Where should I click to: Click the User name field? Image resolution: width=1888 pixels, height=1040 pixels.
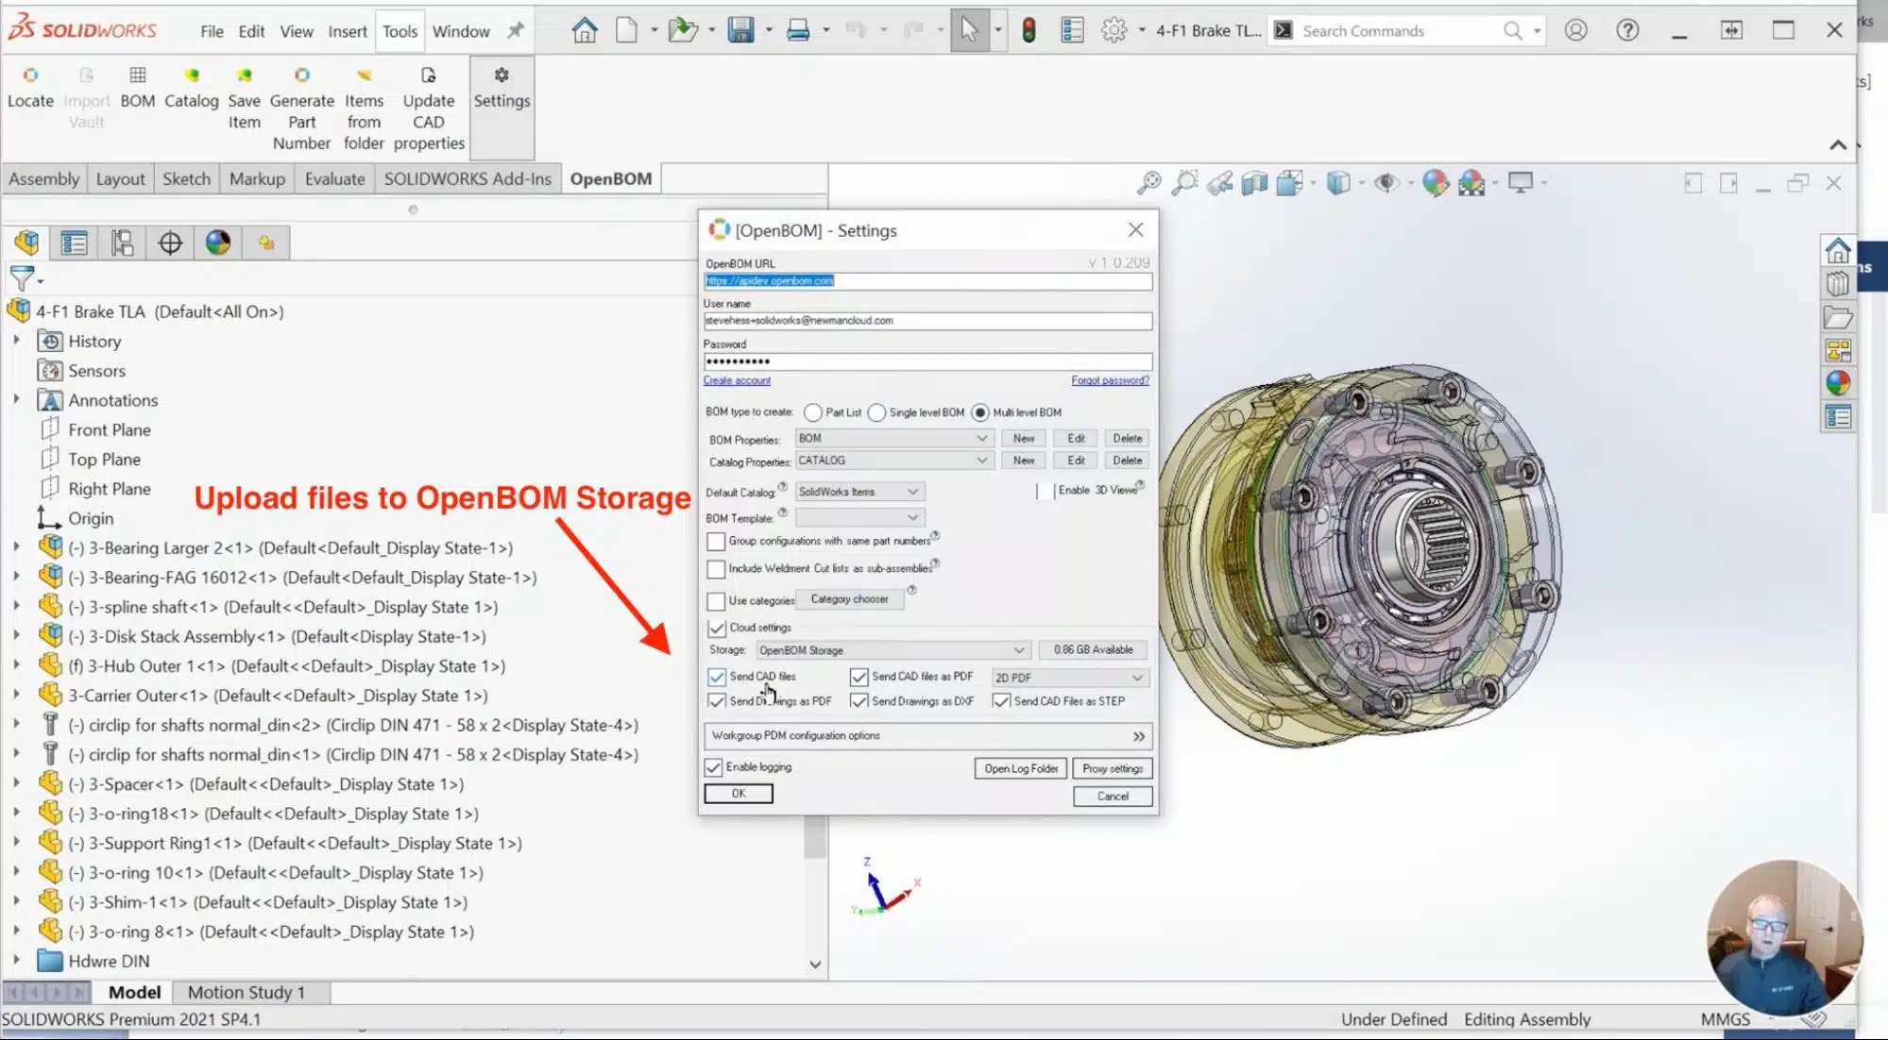pos(927,321)
